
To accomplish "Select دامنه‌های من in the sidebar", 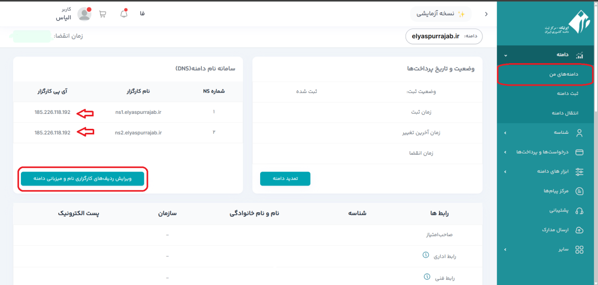I will (546, 74).
